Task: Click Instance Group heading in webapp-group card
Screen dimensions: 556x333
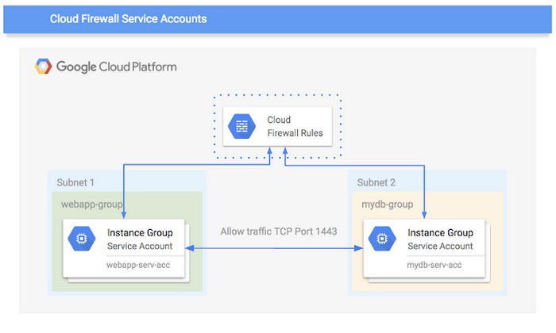Action: coord(140,233)
